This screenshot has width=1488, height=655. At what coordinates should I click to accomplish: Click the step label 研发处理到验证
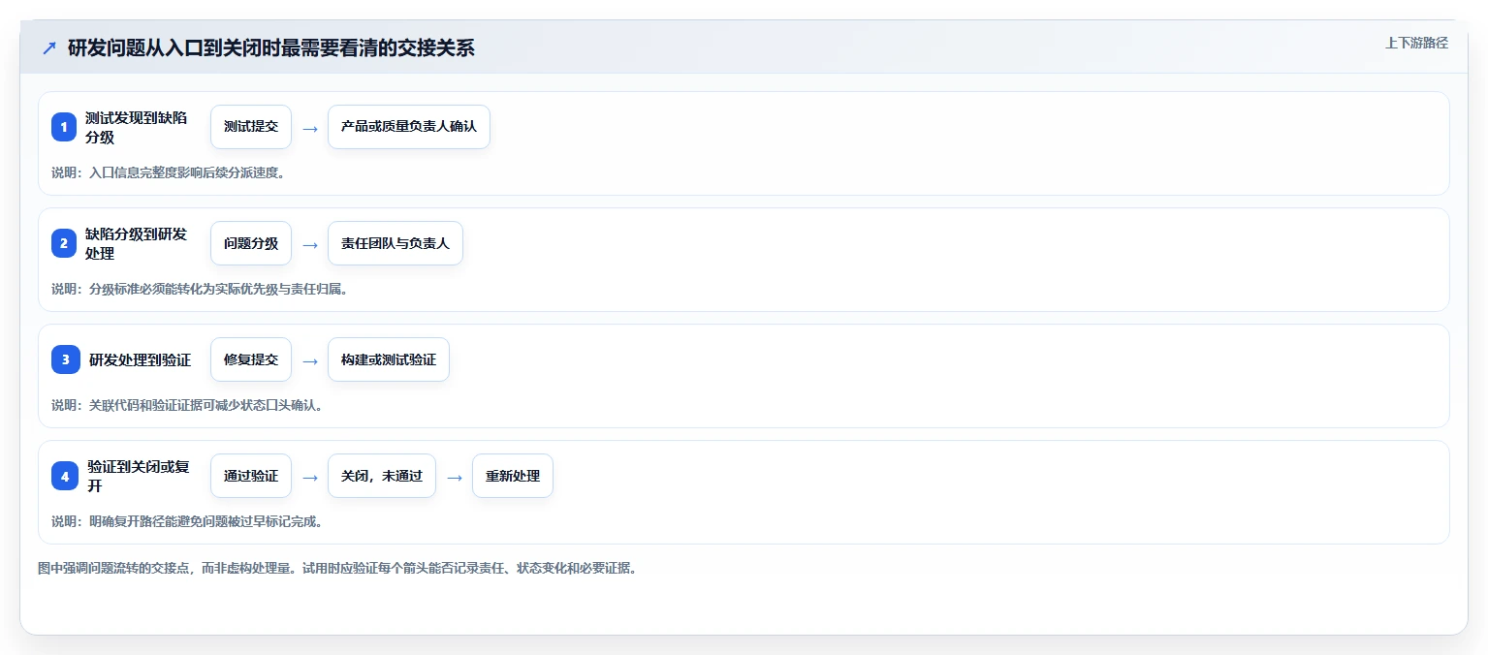[140, 359]
